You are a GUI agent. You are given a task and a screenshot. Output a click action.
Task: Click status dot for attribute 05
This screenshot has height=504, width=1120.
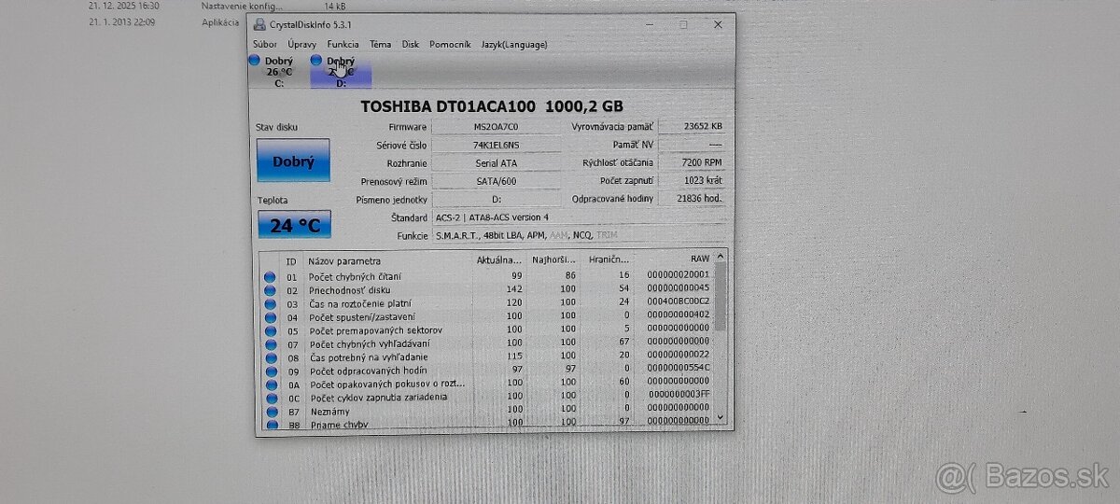pos(270,330)
